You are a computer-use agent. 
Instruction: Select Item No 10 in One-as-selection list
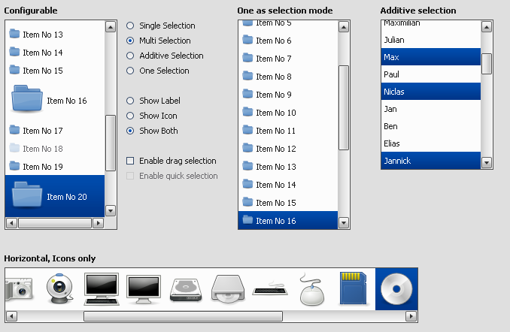(275, 113)
